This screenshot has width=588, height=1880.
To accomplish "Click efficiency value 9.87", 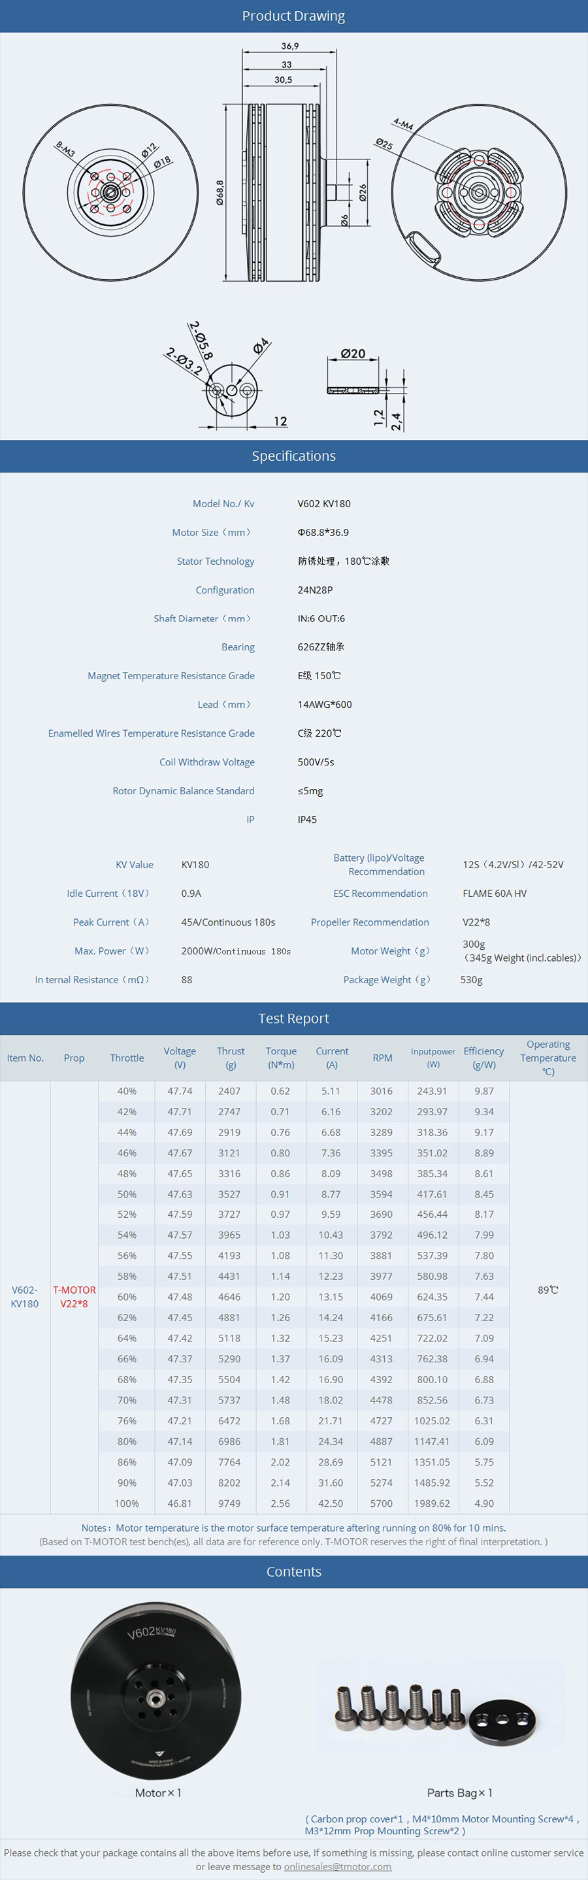I will 483,1091.
